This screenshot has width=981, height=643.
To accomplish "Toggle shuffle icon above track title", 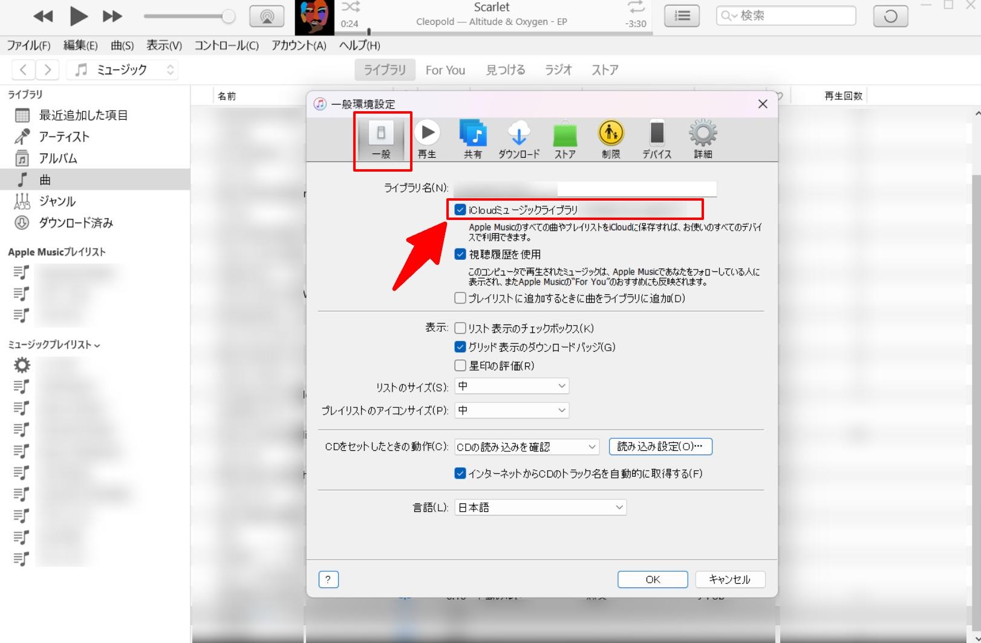I will pos(350,7).
